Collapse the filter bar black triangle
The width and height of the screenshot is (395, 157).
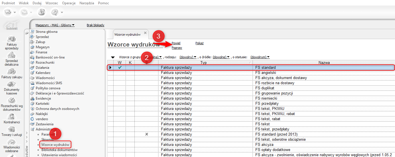pos(113,57)
